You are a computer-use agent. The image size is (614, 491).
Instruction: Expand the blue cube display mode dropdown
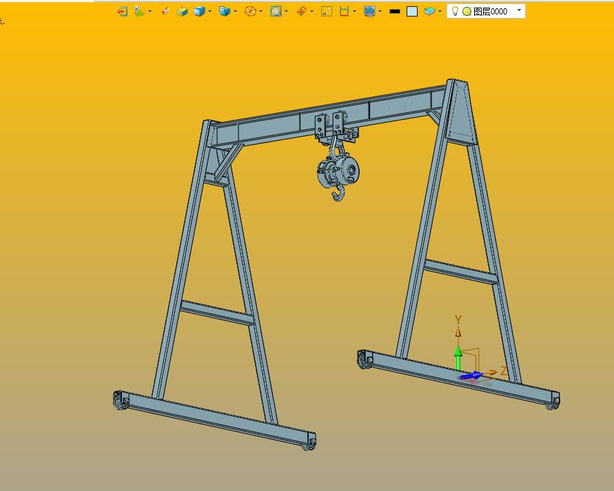(210, 11)
